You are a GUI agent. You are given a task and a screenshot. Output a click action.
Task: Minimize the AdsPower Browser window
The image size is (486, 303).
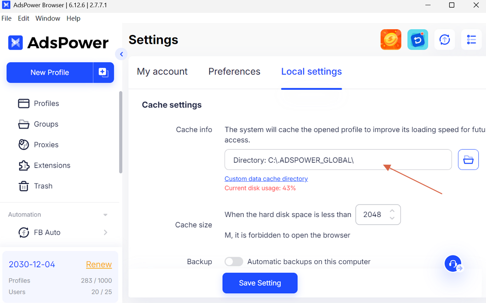tap(428, 5)
